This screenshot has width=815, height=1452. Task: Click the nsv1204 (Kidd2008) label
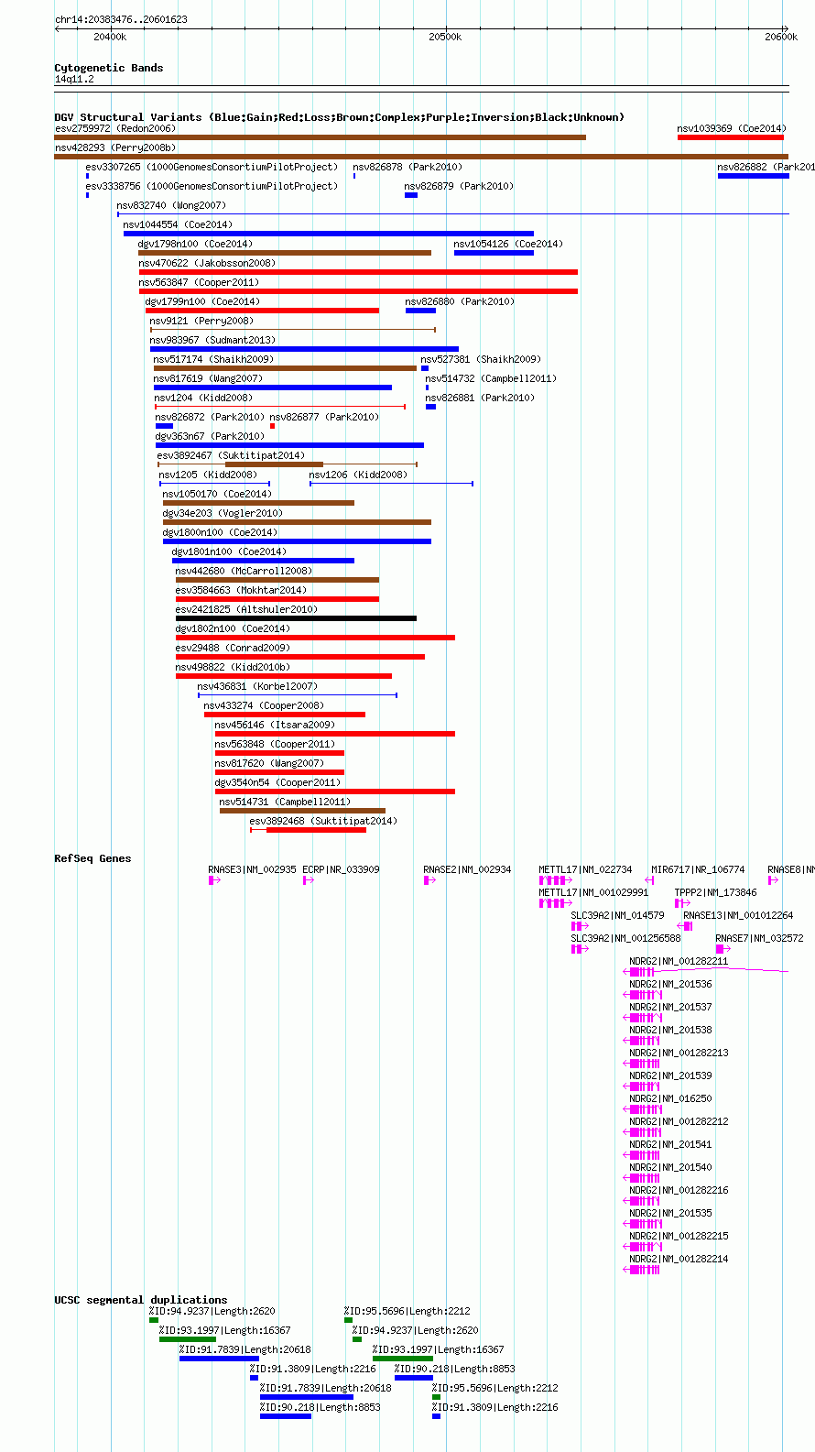point(203,398)
